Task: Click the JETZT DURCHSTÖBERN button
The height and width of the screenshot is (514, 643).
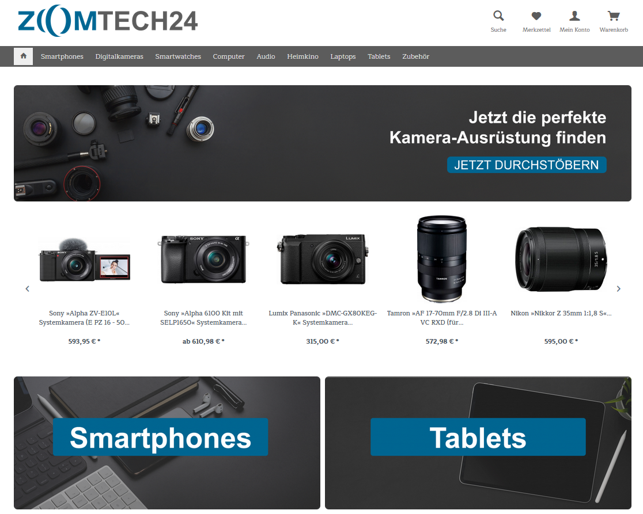Action: point(527,165)
